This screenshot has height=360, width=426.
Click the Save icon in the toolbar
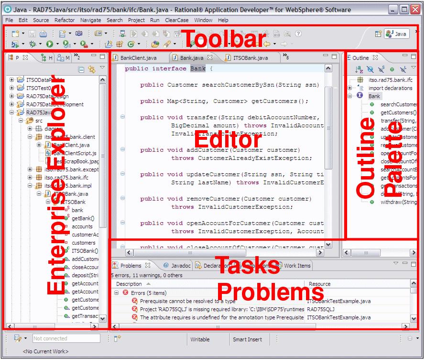pos(33,34)
